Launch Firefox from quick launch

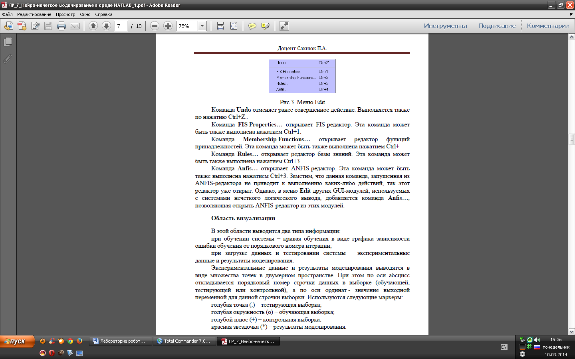click(79, 341)
